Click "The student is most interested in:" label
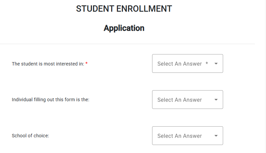Viewport: 266px width, 153px height. click(48, 64)
